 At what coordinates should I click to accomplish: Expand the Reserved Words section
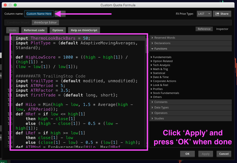coord(165,38)
